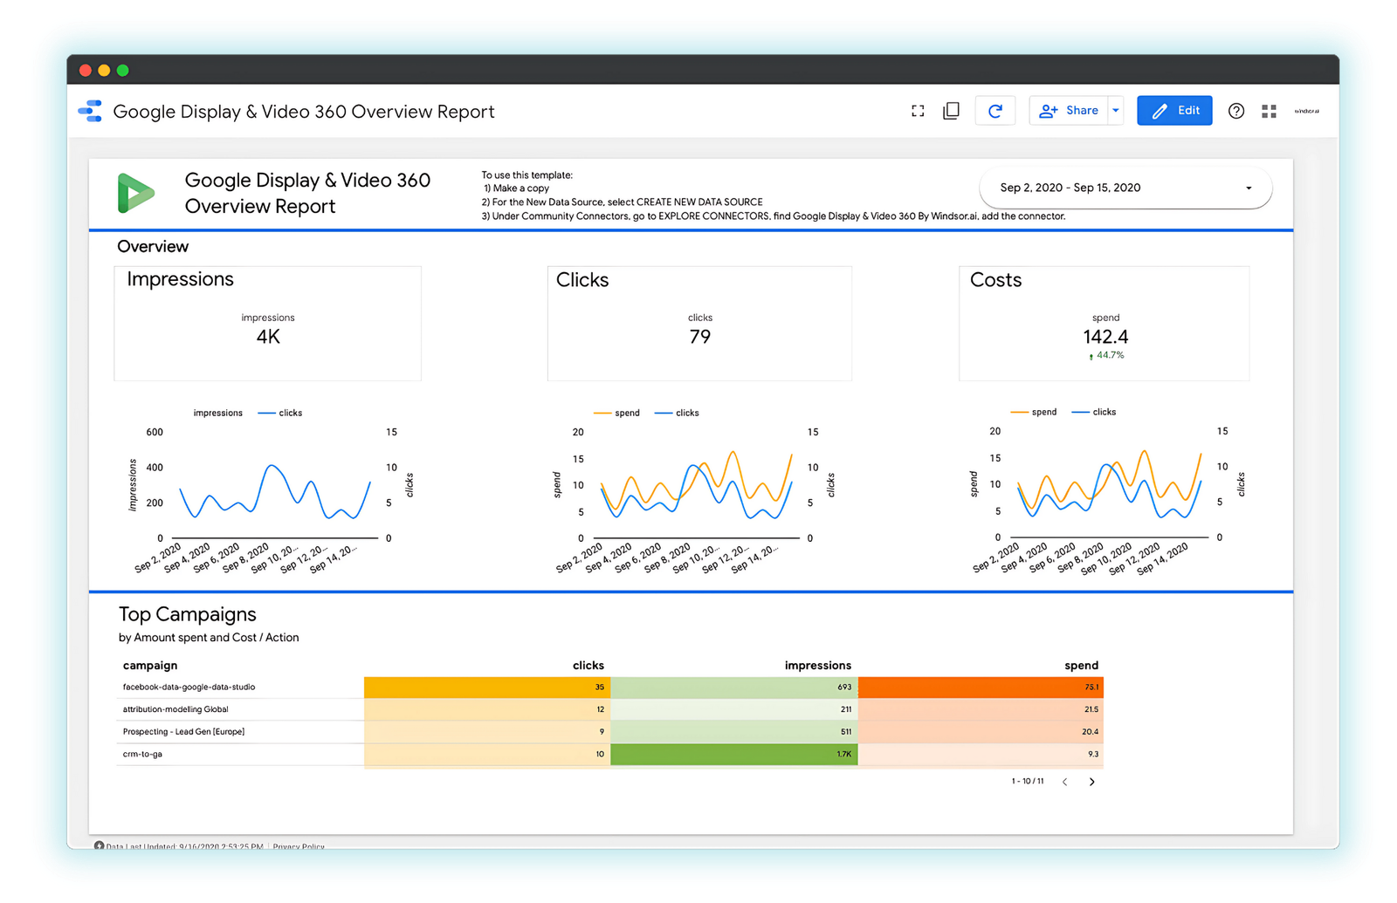This screenshot has height=903, width=1397.
Task: Click the Share button
Action: coord(1070,111)
